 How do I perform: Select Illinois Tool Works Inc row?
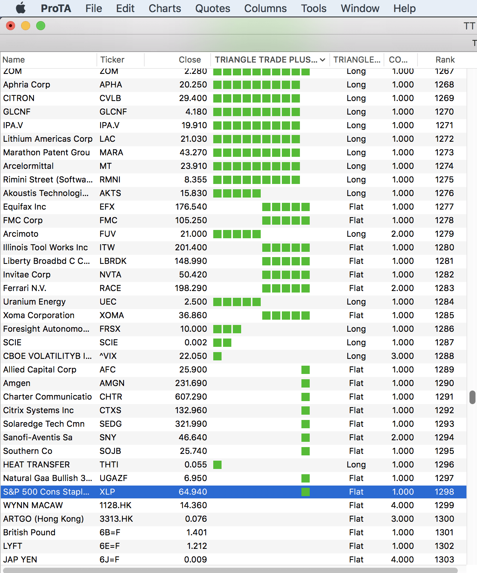(x=233, y=247)
